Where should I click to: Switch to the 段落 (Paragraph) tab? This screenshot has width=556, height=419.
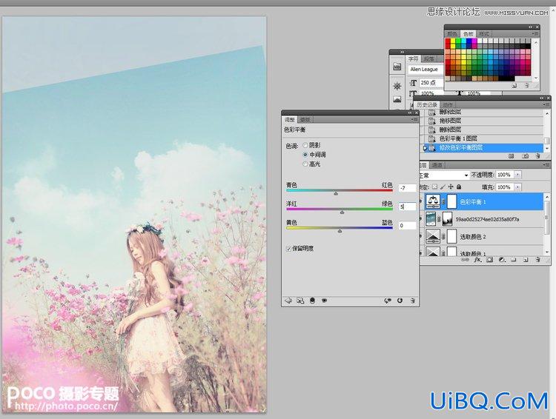point(428,58)
